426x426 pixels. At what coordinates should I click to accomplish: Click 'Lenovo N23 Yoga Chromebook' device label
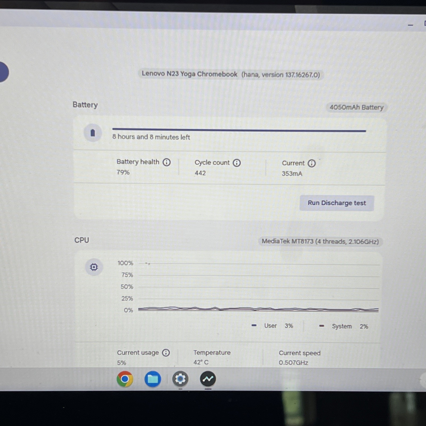click(189, 74)
